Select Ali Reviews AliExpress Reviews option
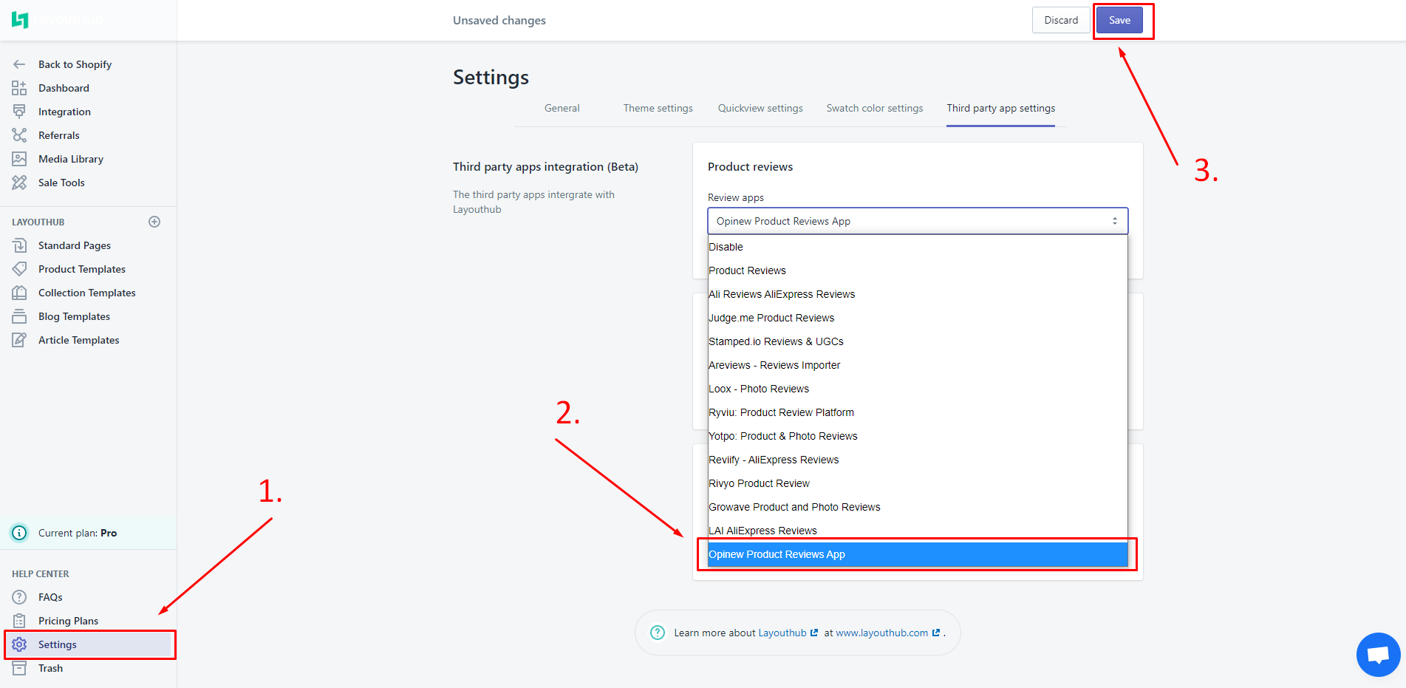The height and width of the screenshot is (688, 1406). point(918,294)
